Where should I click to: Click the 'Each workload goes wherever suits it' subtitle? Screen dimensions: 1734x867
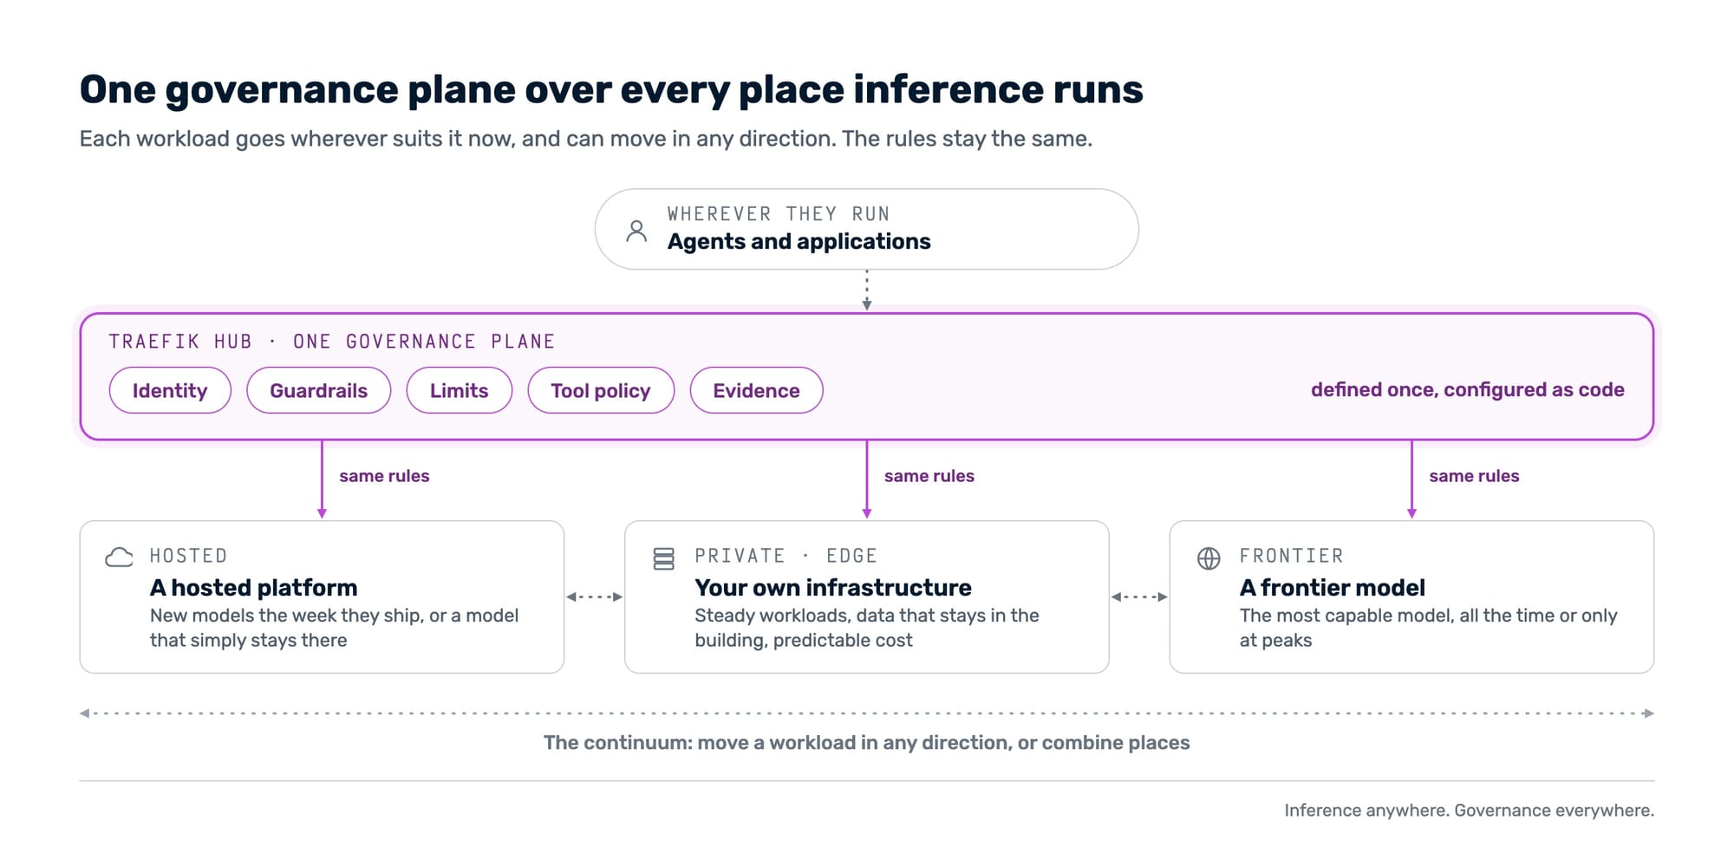[586, 139]
